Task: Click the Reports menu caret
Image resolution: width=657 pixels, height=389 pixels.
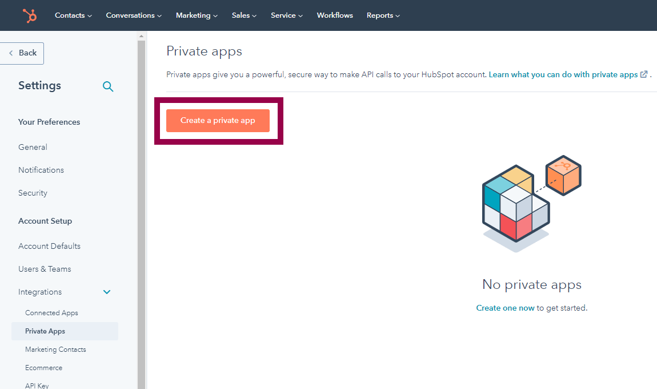Action: [398, 15]
